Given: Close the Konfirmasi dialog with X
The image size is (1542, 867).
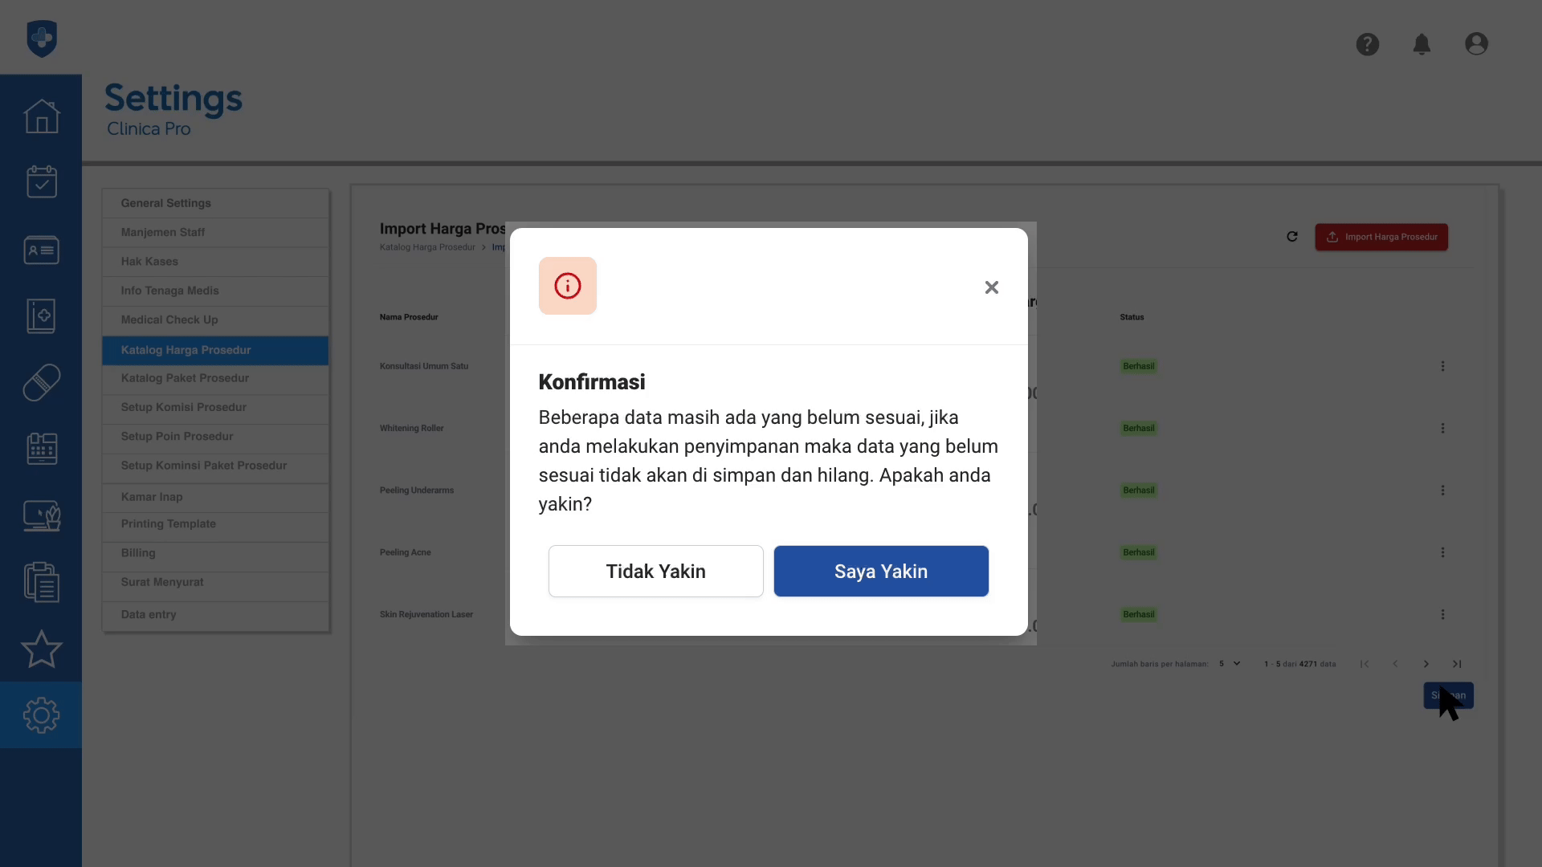Looking at the screenshot, I should [991, 287].
